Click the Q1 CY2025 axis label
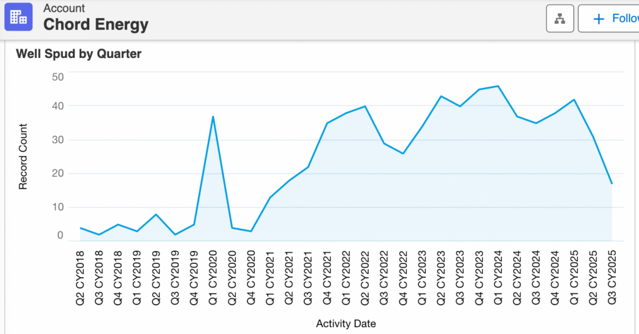Image resolution: width=639 pixels, height=334 pixels. pyautogui.click(x=574, y=278)
